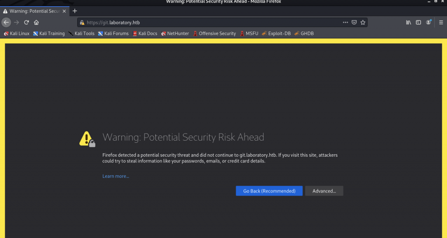The height and width of the screenshot is (238, 447).
Task: Reload the current page
Action: click(x=27, y=22)
